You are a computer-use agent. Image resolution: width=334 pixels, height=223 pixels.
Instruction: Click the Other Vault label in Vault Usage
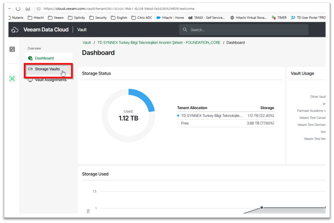pos(318,96)
